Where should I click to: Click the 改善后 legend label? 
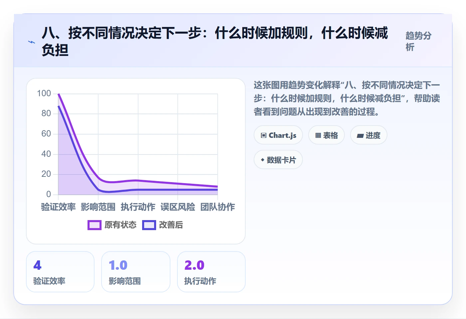171,225
